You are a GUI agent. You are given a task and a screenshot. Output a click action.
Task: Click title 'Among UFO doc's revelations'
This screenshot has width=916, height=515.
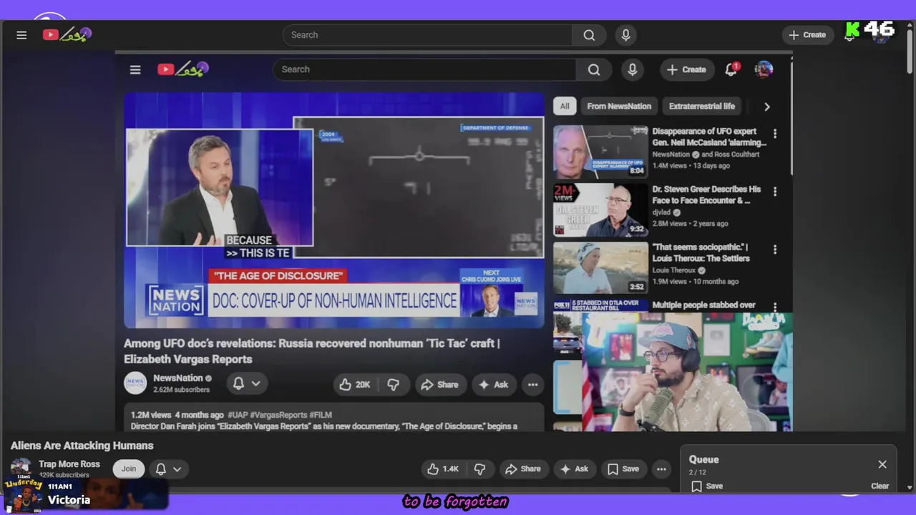[311, 351]
